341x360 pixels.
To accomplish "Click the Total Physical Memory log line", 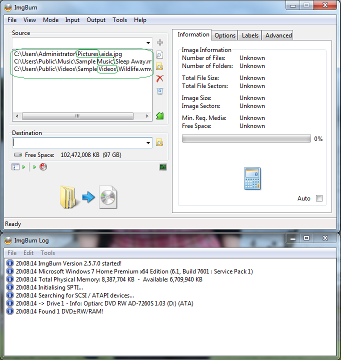I will [109, 279].
